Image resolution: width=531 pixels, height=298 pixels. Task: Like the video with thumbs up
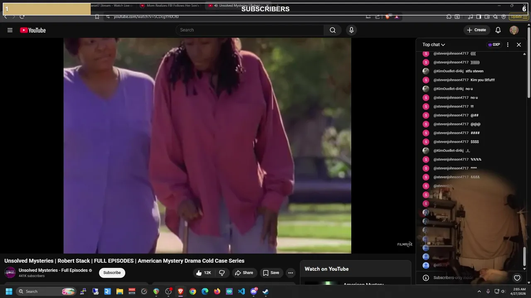tap(204, 273)
